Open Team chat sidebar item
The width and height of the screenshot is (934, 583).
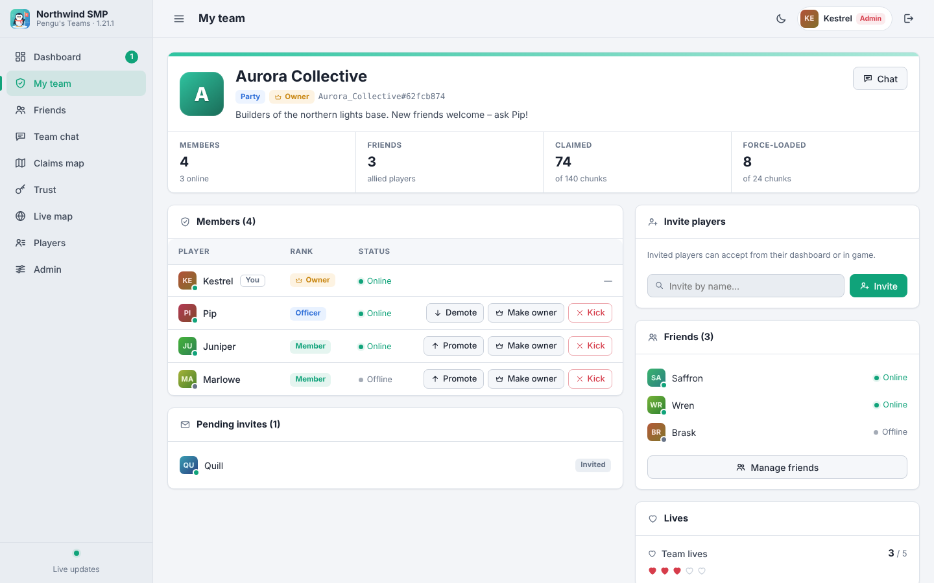point(76,137)
